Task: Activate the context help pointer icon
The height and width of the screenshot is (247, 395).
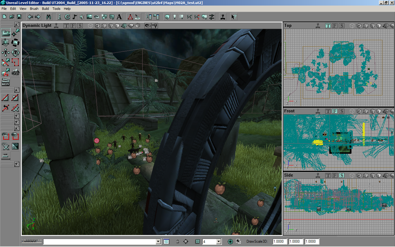Action: 234,17
